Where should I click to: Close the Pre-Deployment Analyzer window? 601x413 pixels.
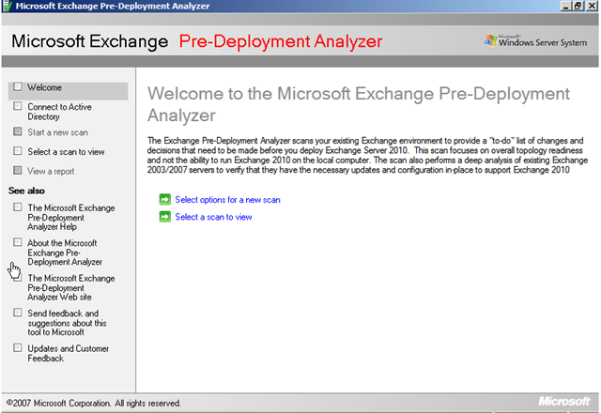[592, 6]
